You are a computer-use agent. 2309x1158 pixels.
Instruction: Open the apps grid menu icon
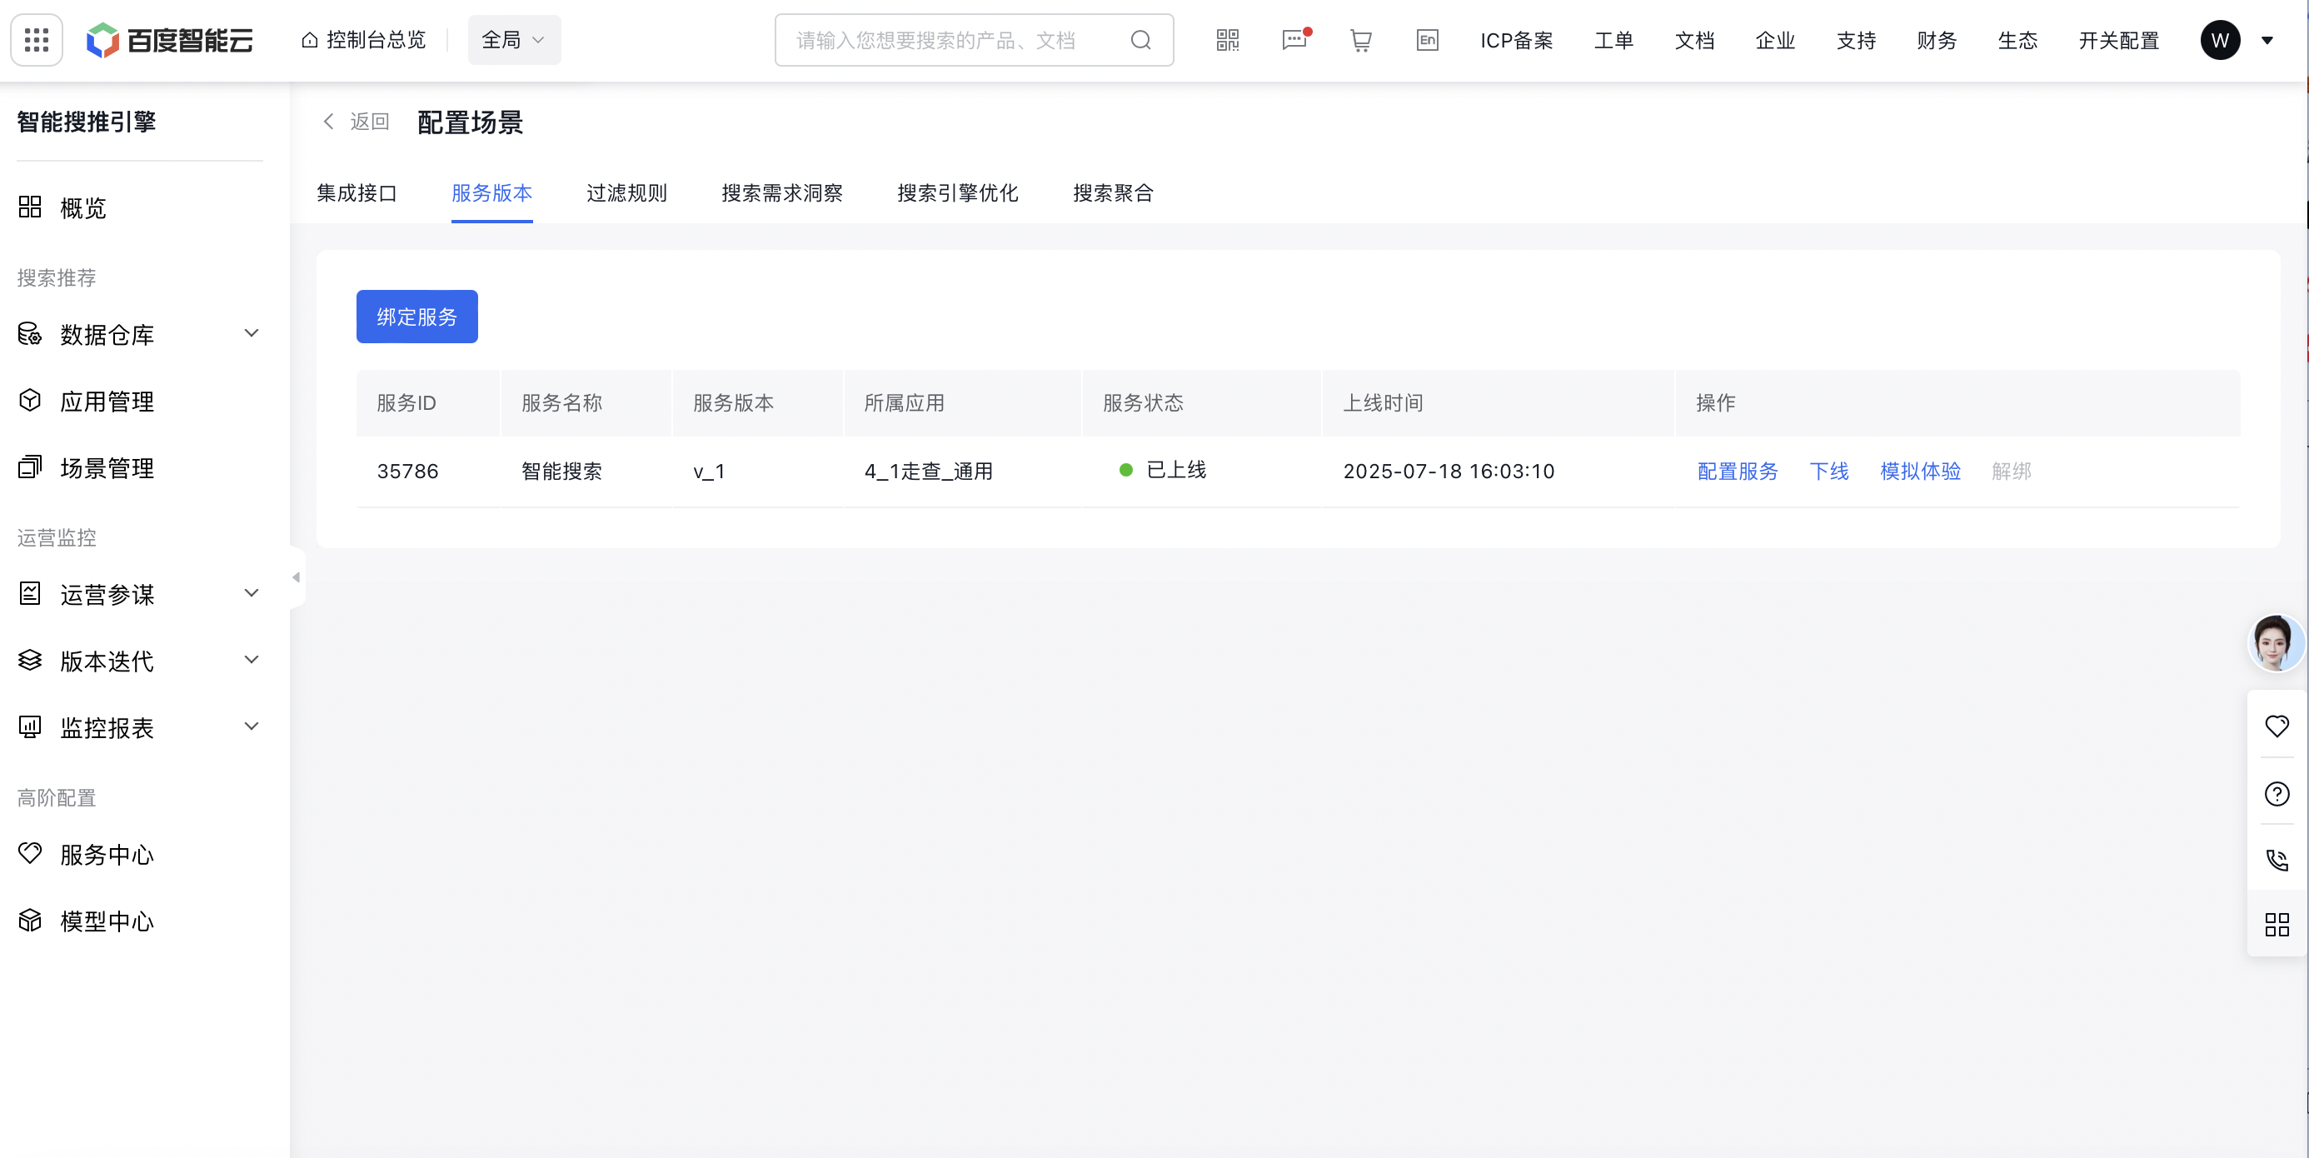coord(37,40)
